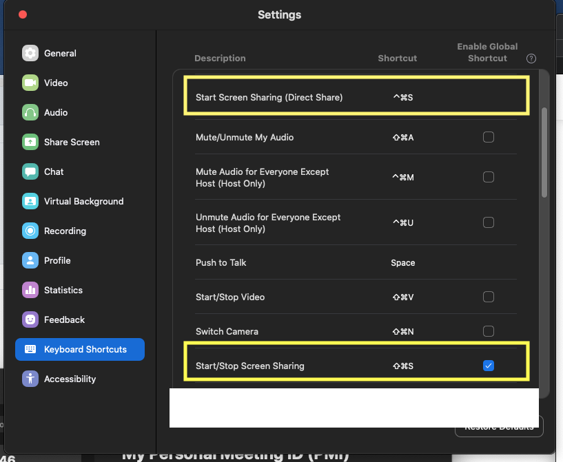563x462 pixels.
Task: Click 'Start Screen Sharing (Direct Share)' text
Action: pos(269,98)
